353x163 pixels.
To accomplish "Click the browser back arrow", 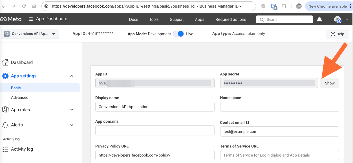I will [x=4, y=6].
